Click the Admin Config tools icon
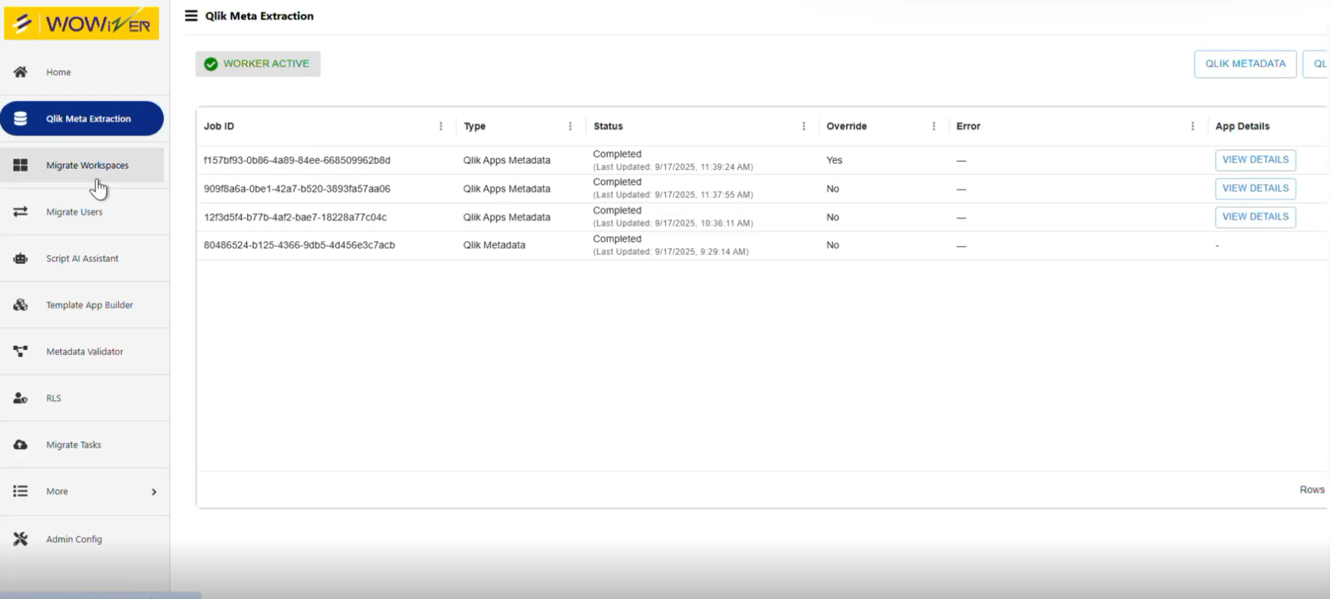Image resolution: width=1330 pixels, height=599 pixels. (20, 539)
